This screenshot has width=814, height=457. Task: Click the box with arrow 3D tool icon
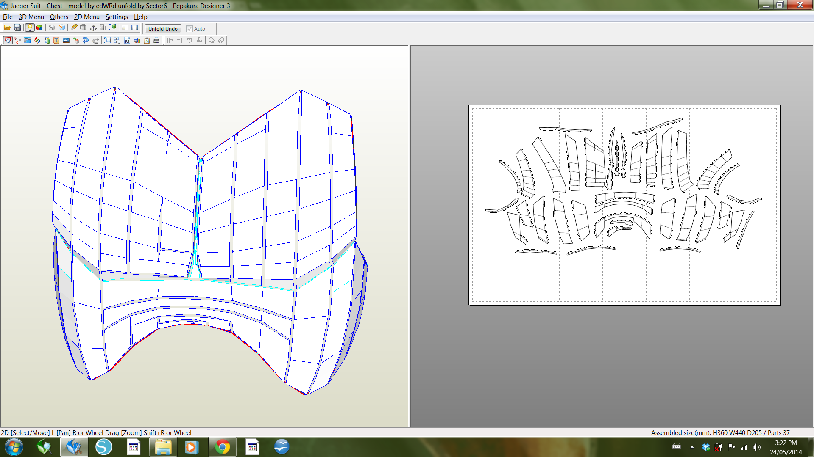pyautogui.click(x=76, y=40)
